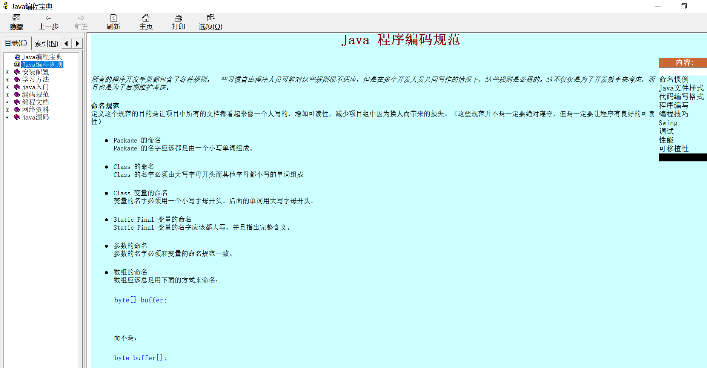Jump to 代码编写格式 section link
Viewport: 707px width, 368px height.
pos(681,97)
